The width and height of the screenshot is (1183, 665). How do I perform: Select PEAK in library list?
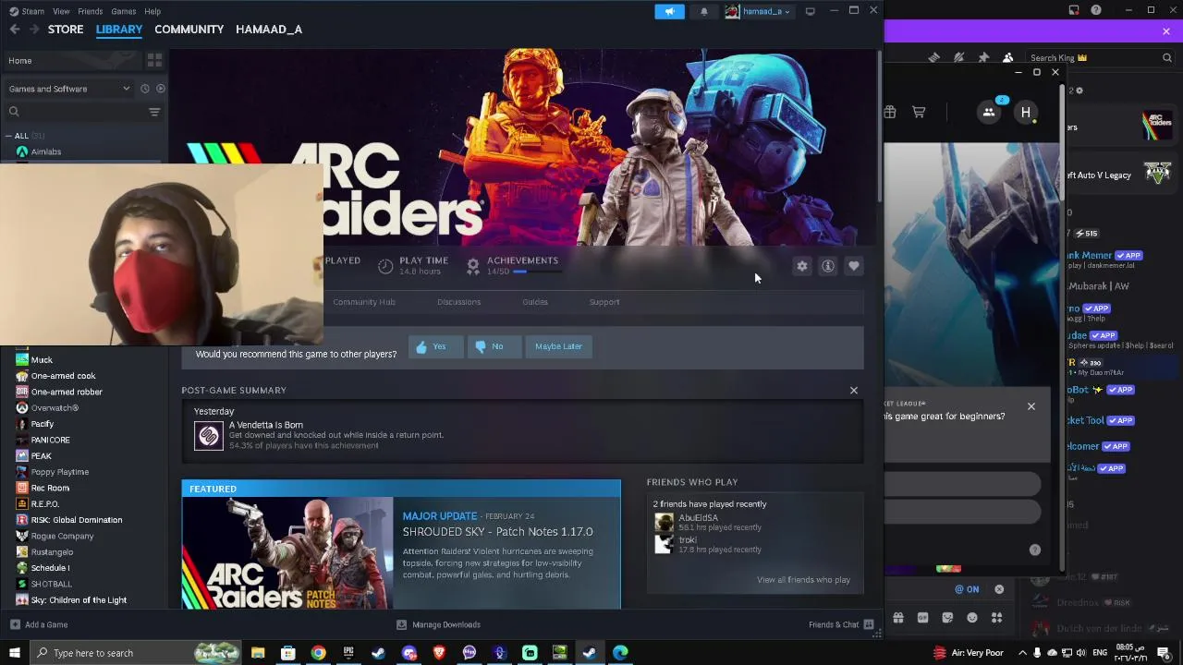pos(42,456)
